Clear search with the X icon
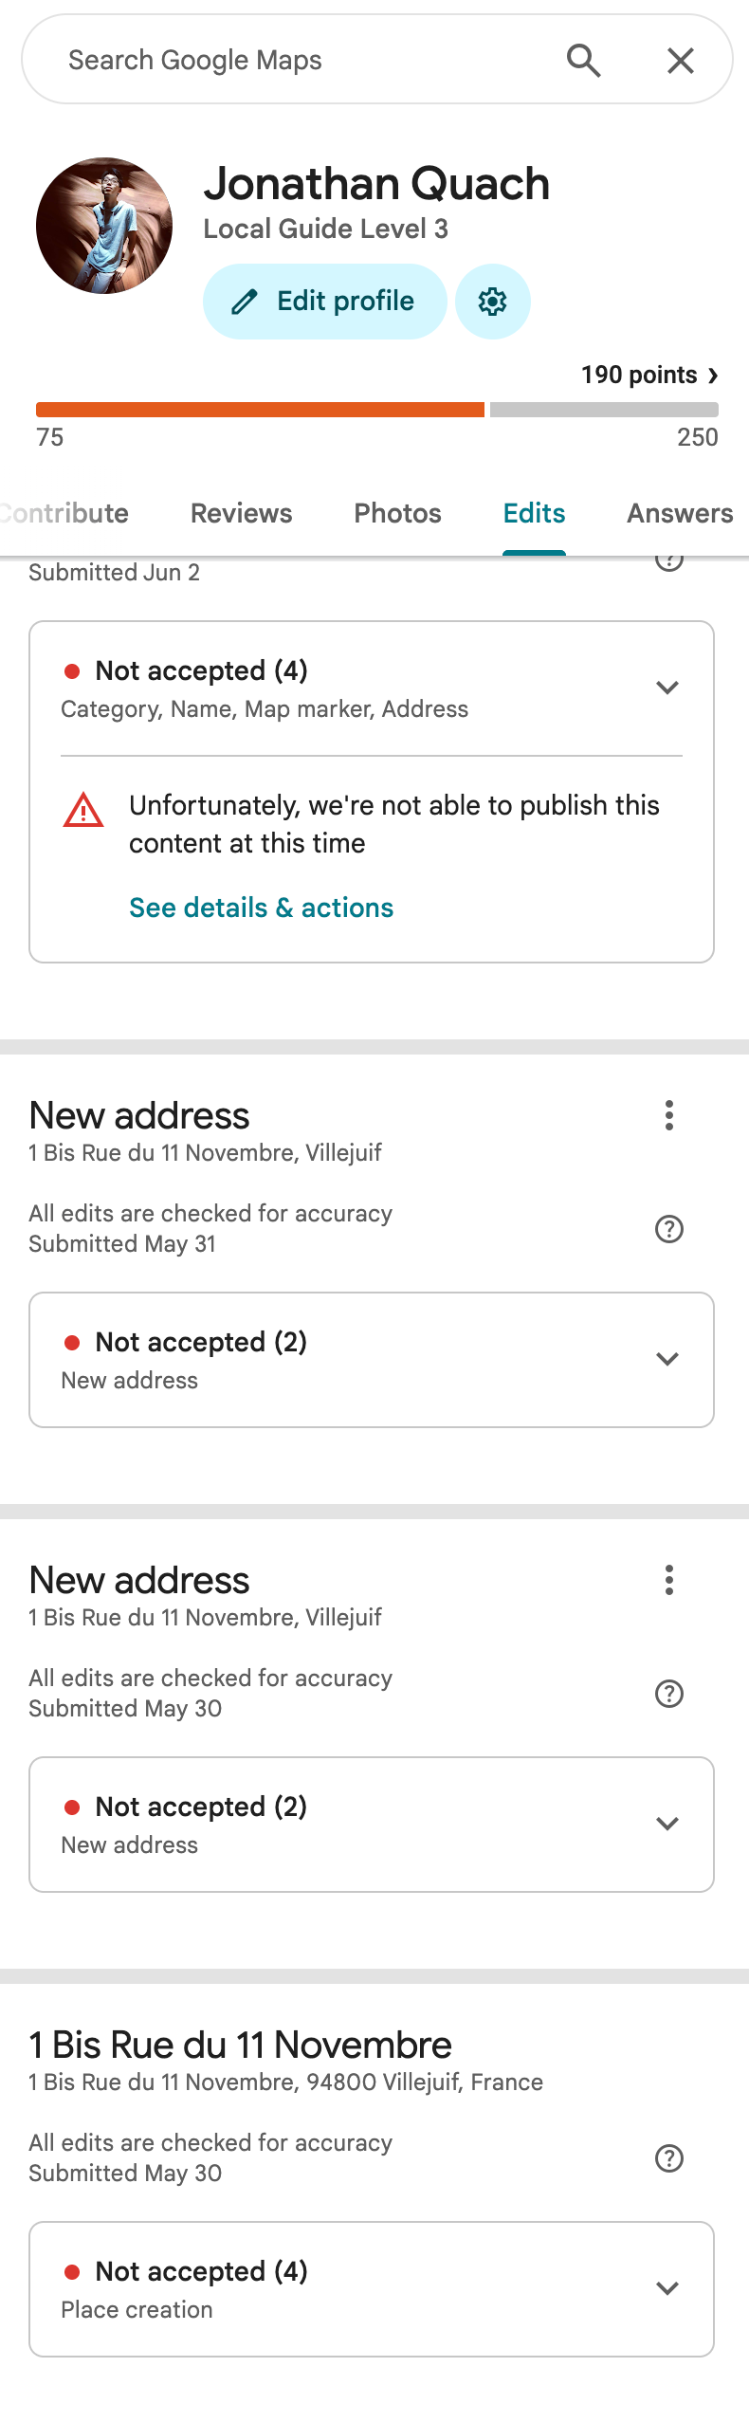Screen dimensions: 749x2422 [x=681, y=61]
